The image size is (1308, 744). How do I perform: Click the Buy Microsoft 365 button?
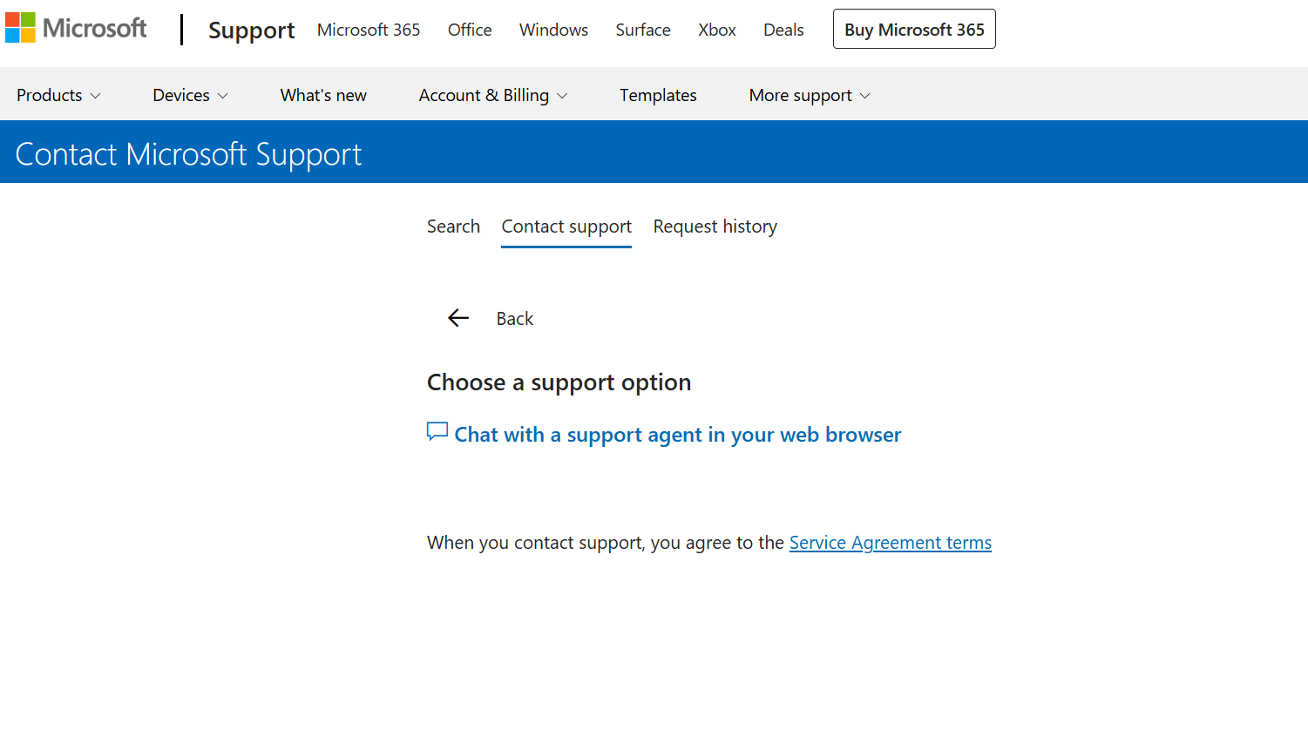click(x=914, y=29)
